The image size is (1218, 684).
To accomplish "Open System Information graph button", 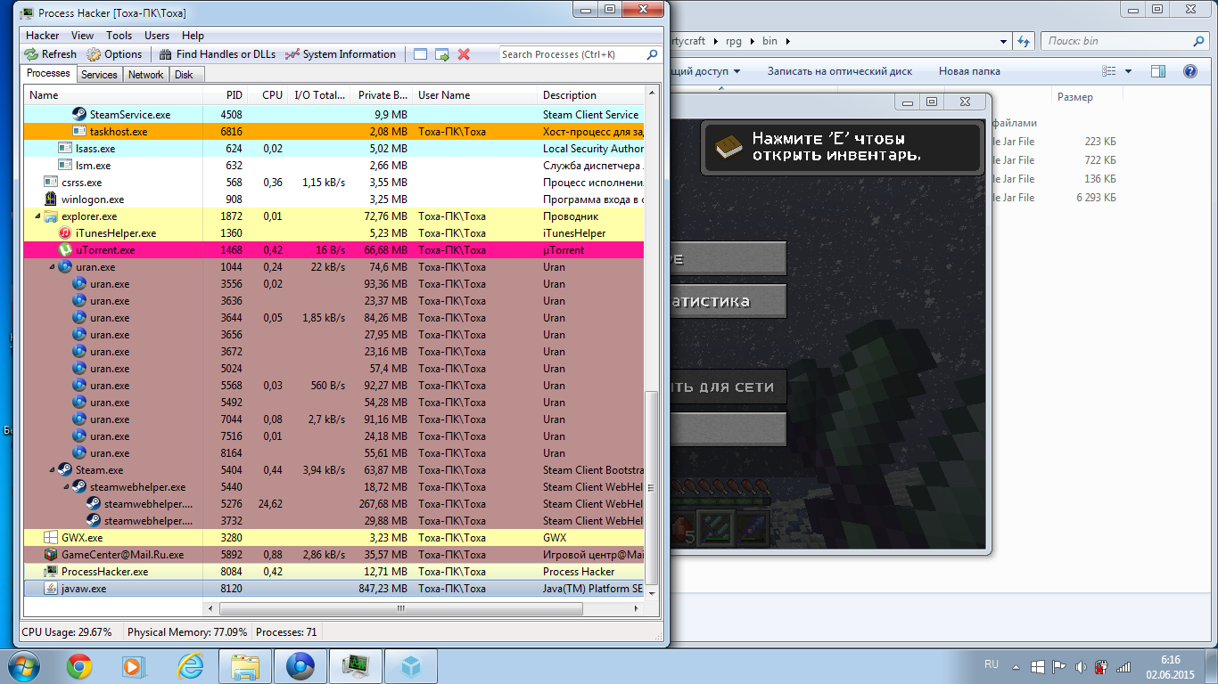I will [x=341, y=54].
